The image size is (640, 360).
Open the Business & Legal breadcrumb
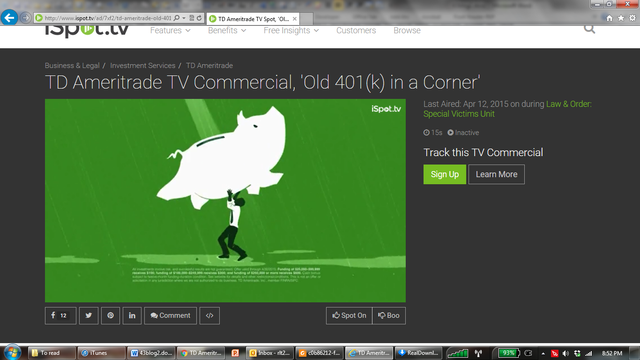72,66
